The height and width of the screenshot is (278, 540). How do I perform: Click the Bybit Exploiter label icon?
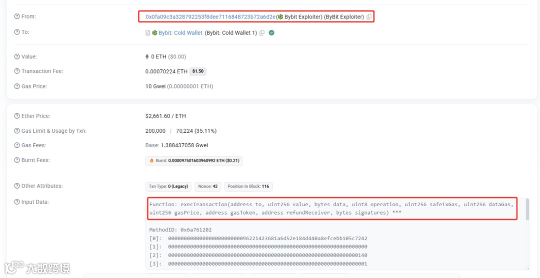(x=280, y=16)
